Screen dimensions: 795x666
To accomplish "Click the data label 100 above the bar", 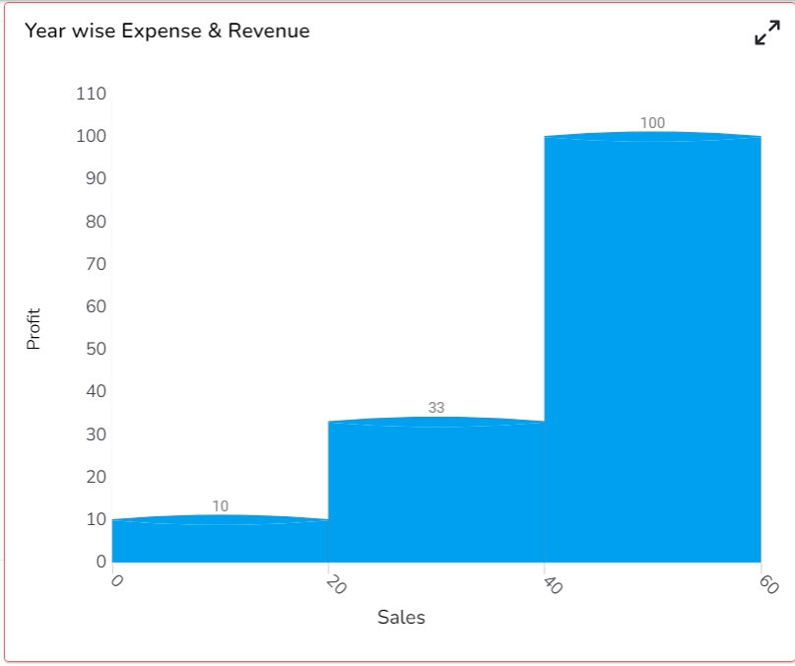I will [x=652, y=123].
